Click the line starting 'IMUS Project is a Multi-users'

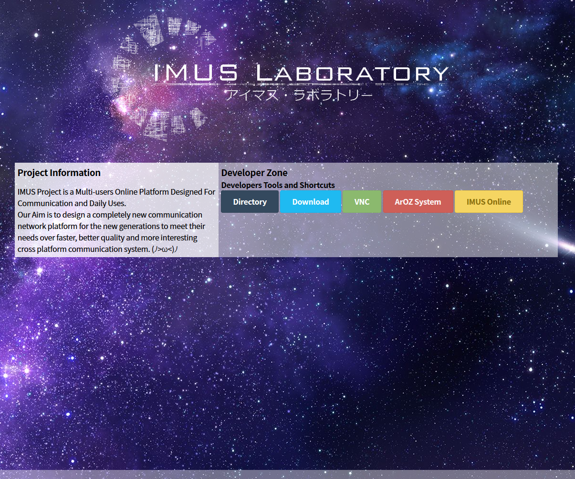coord(116,192)
